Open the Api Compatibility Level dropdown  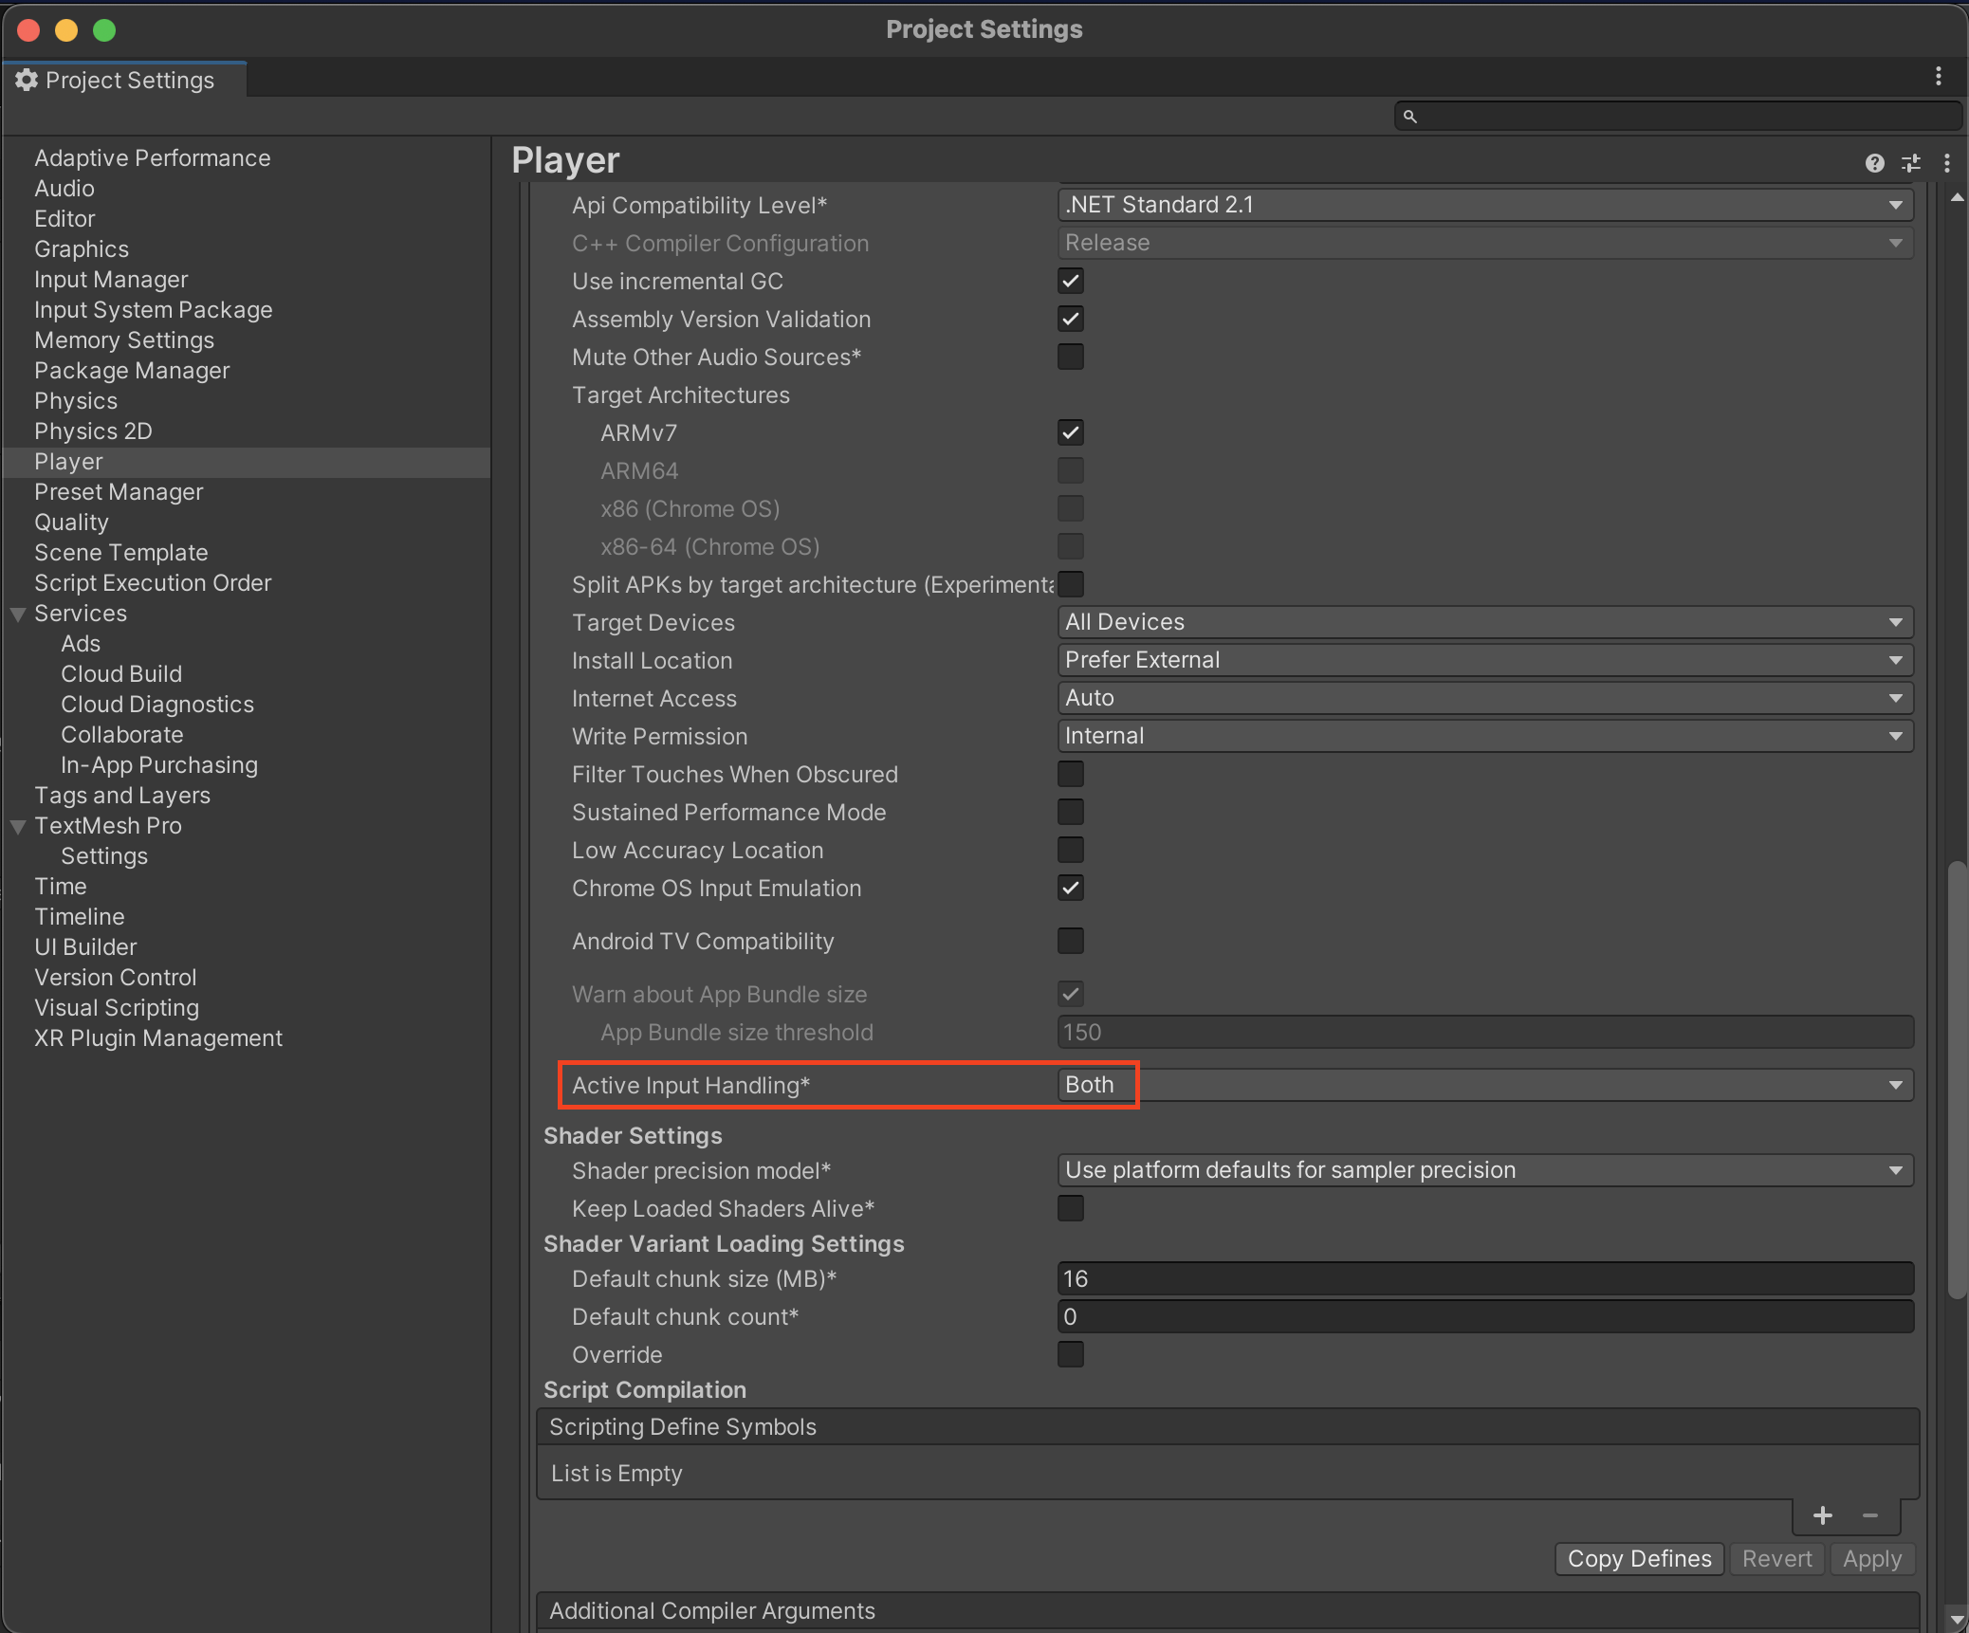[1484, 205]
